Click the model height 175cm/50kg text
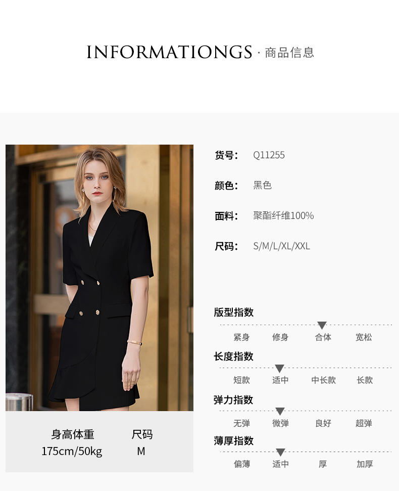The image size is (399, 491). click(72, 451)
